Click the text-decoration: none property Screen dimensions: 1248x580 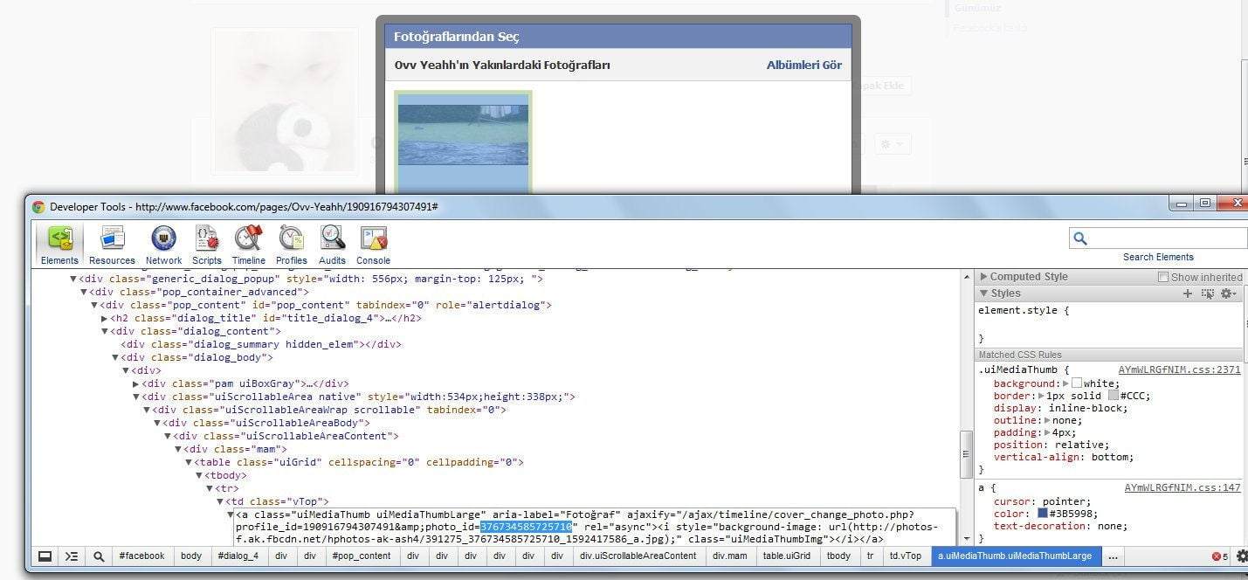point(1060,526)
